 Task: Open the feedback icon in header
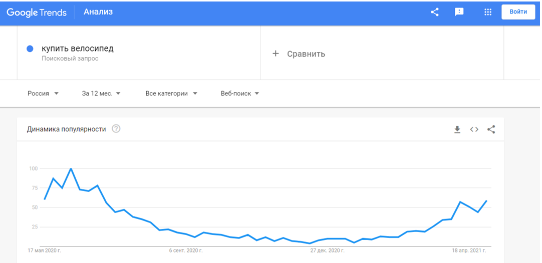pyautogui.click(x=459, y=12)
